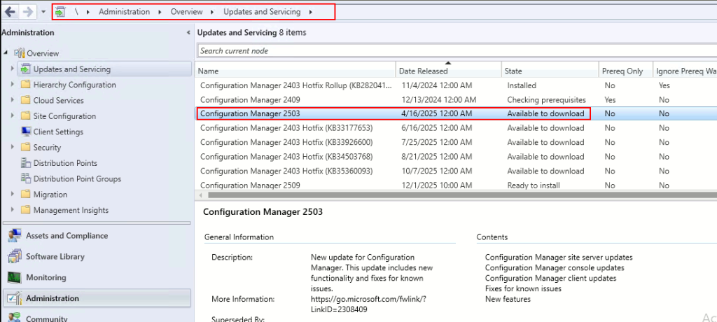This screenshot has width=717, height=322.
Task: Click the Overview breadcrumb item
Action: 186,12
